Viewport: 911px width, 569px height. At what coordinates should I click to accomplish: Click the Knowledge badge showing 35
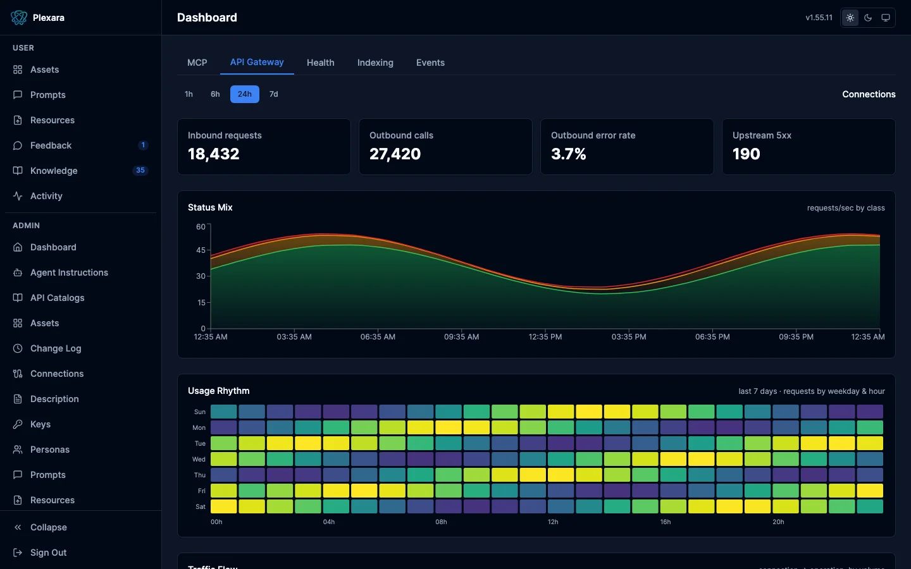coord(140,171)
